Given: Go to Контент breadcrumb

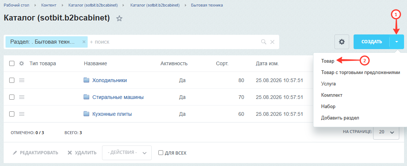Looking at the screenshot, I should (49, 5).
